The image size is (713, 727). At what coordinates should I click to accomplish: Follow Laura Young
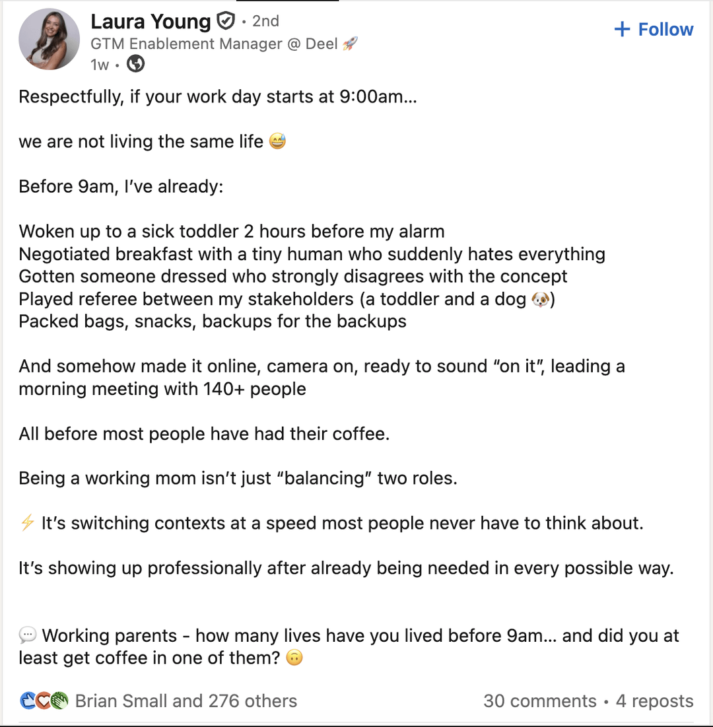click(654, 30)
